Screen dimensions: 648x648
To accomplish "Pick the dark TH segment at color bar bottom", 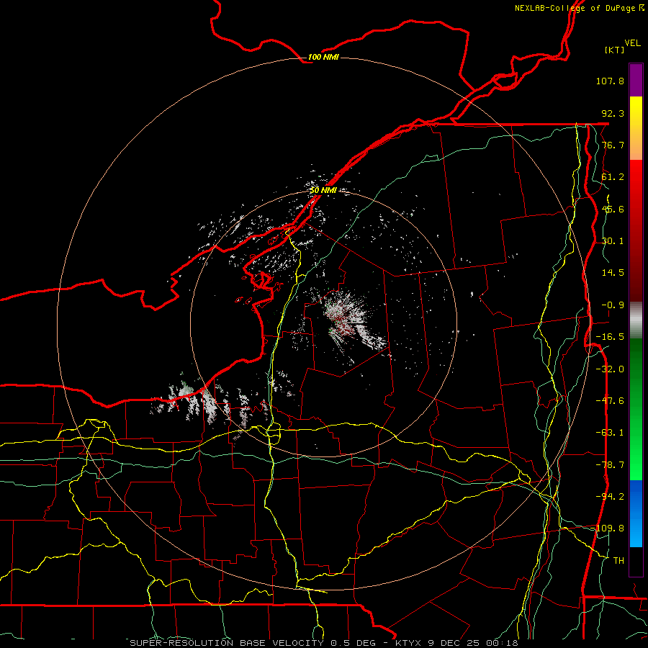I will [x=636, y=562].
